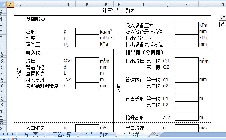Click the 第二段 L2 length field
Viewport: 226px width, 140px height.
click(x=187, y=105)
